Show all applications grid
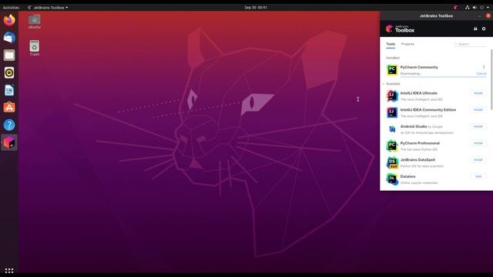This screenshot has height=277, width=493. click(x=9, y=270)
